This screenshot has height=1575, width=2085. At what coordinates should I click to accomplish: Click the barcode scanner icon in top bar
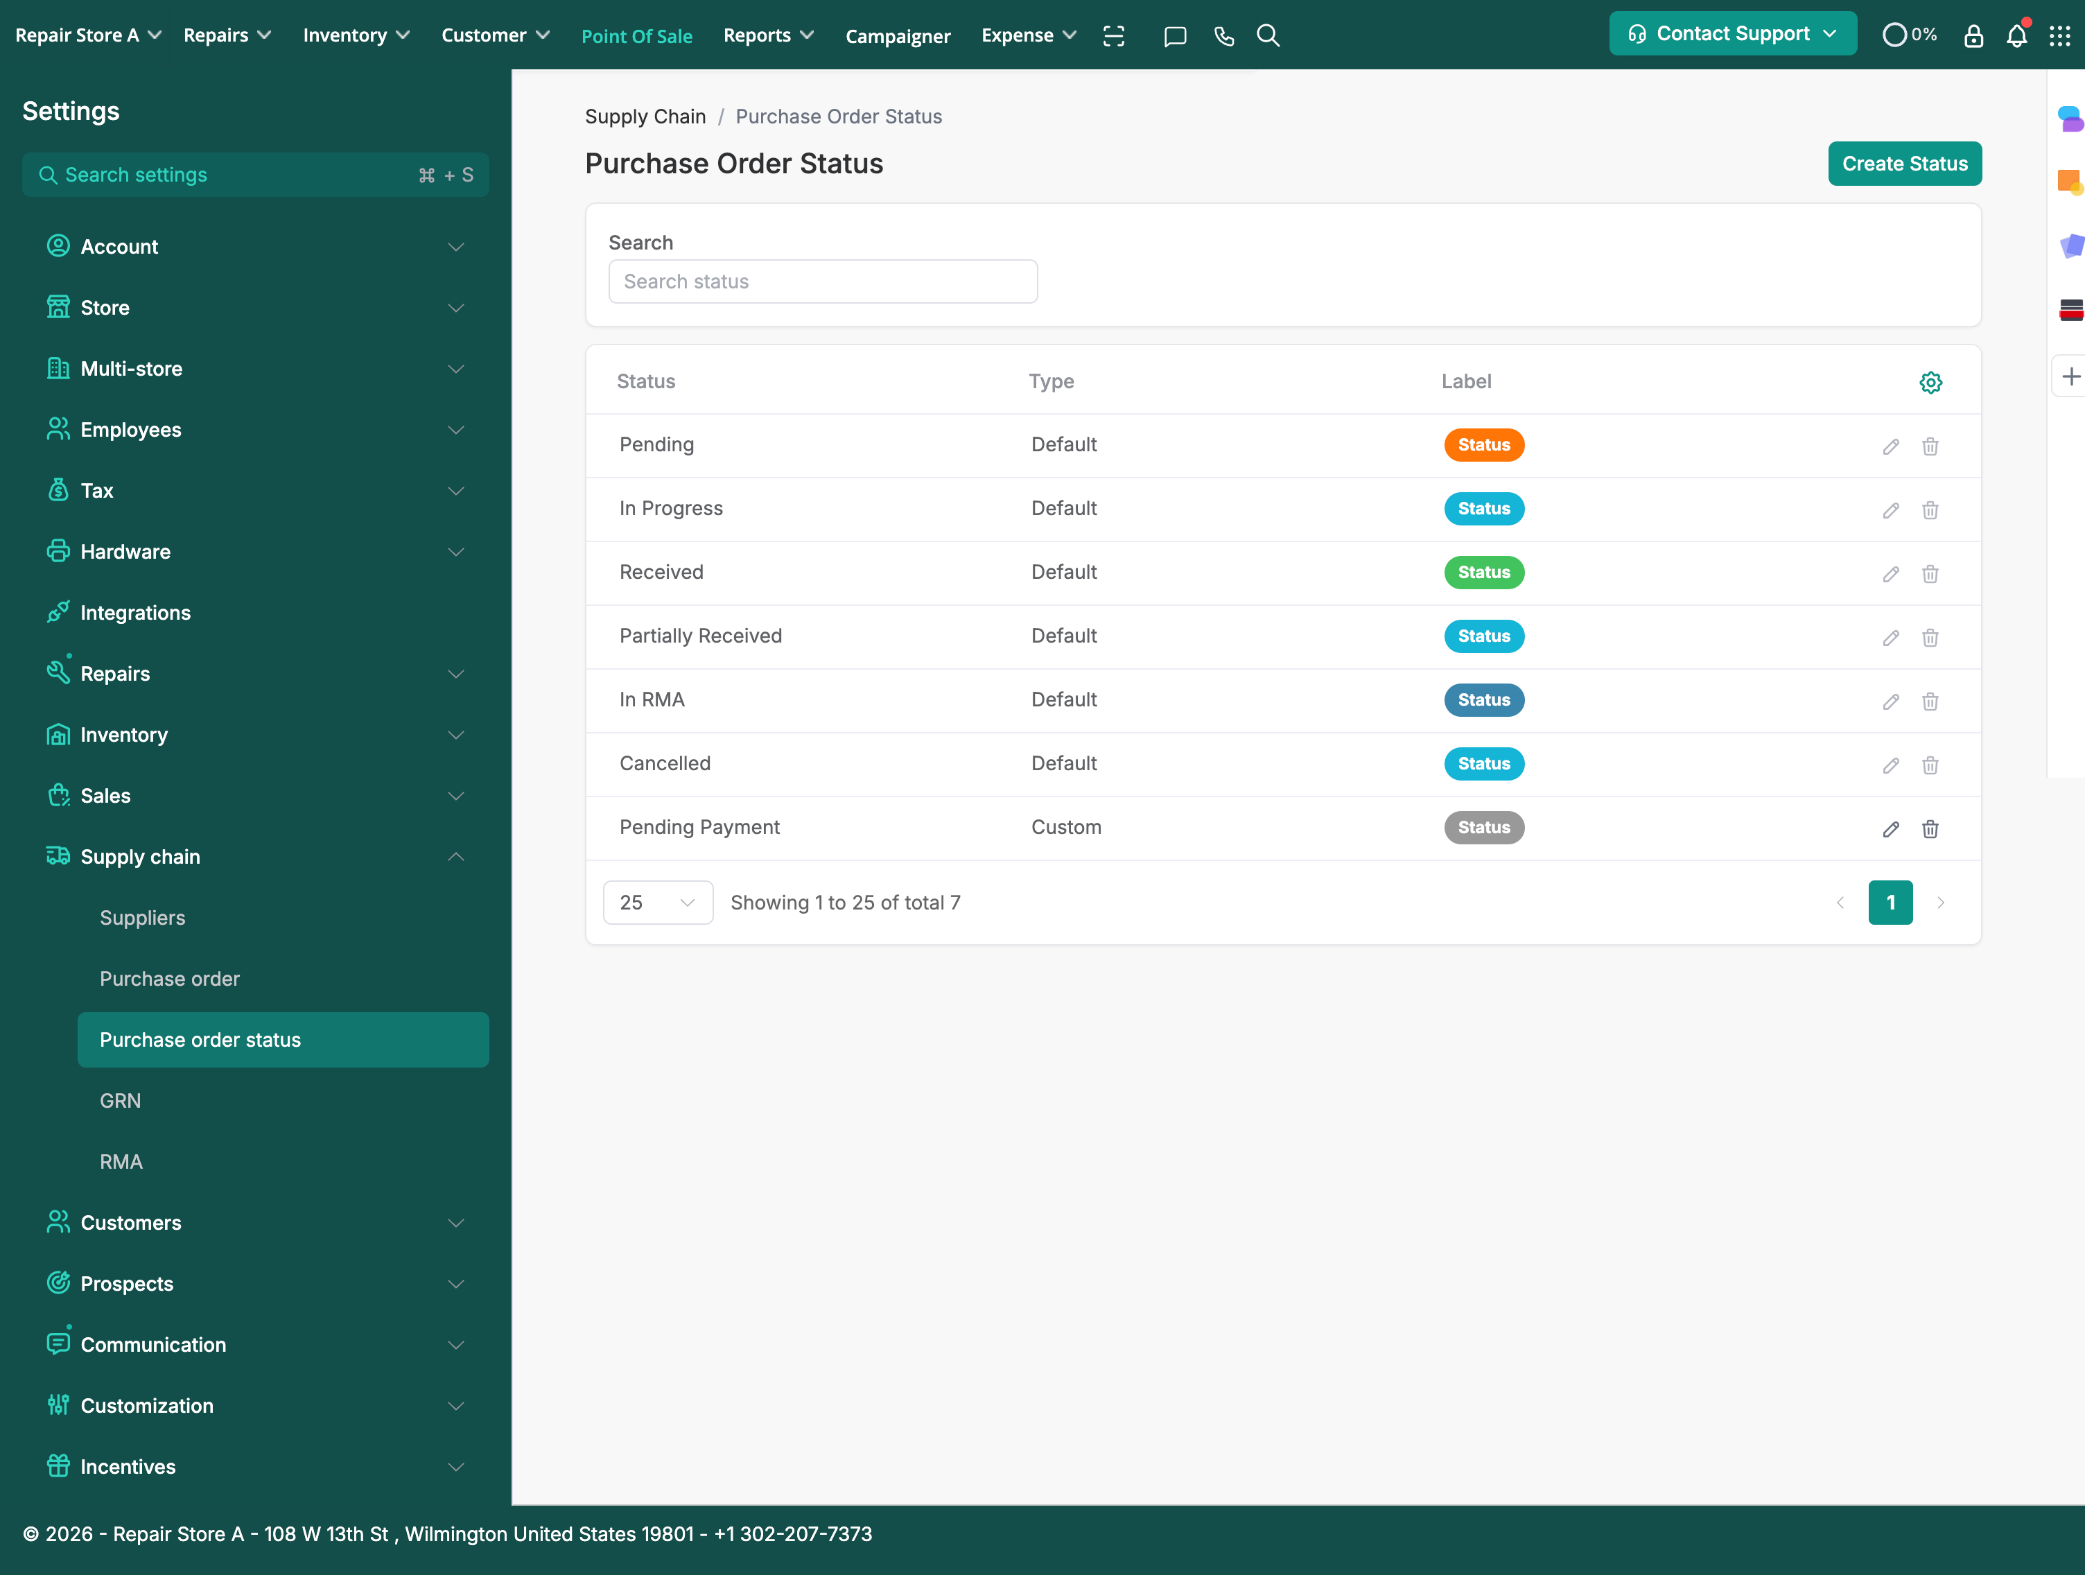[x=1113, y=36]
